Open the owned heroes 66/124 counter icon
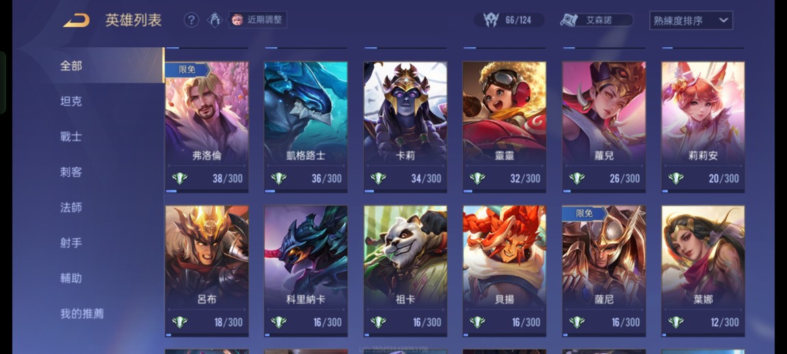This screenshot has width=787, height=354. [x=491, y=20]
